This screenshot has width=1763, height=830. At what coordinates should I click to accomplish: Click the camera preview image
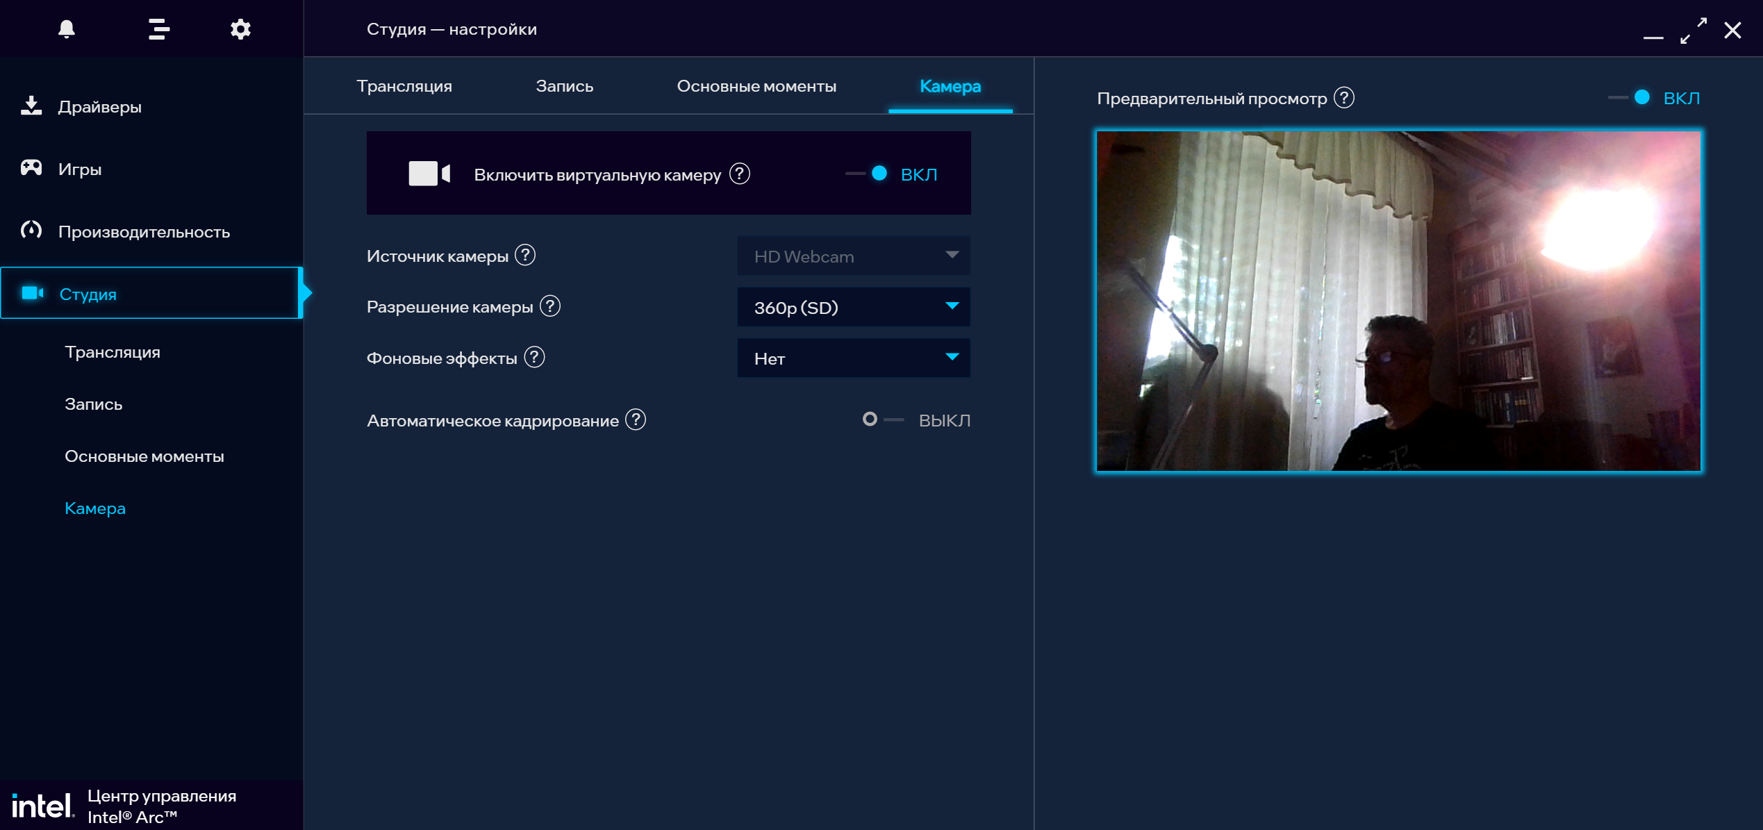[x=1398, y=301]
